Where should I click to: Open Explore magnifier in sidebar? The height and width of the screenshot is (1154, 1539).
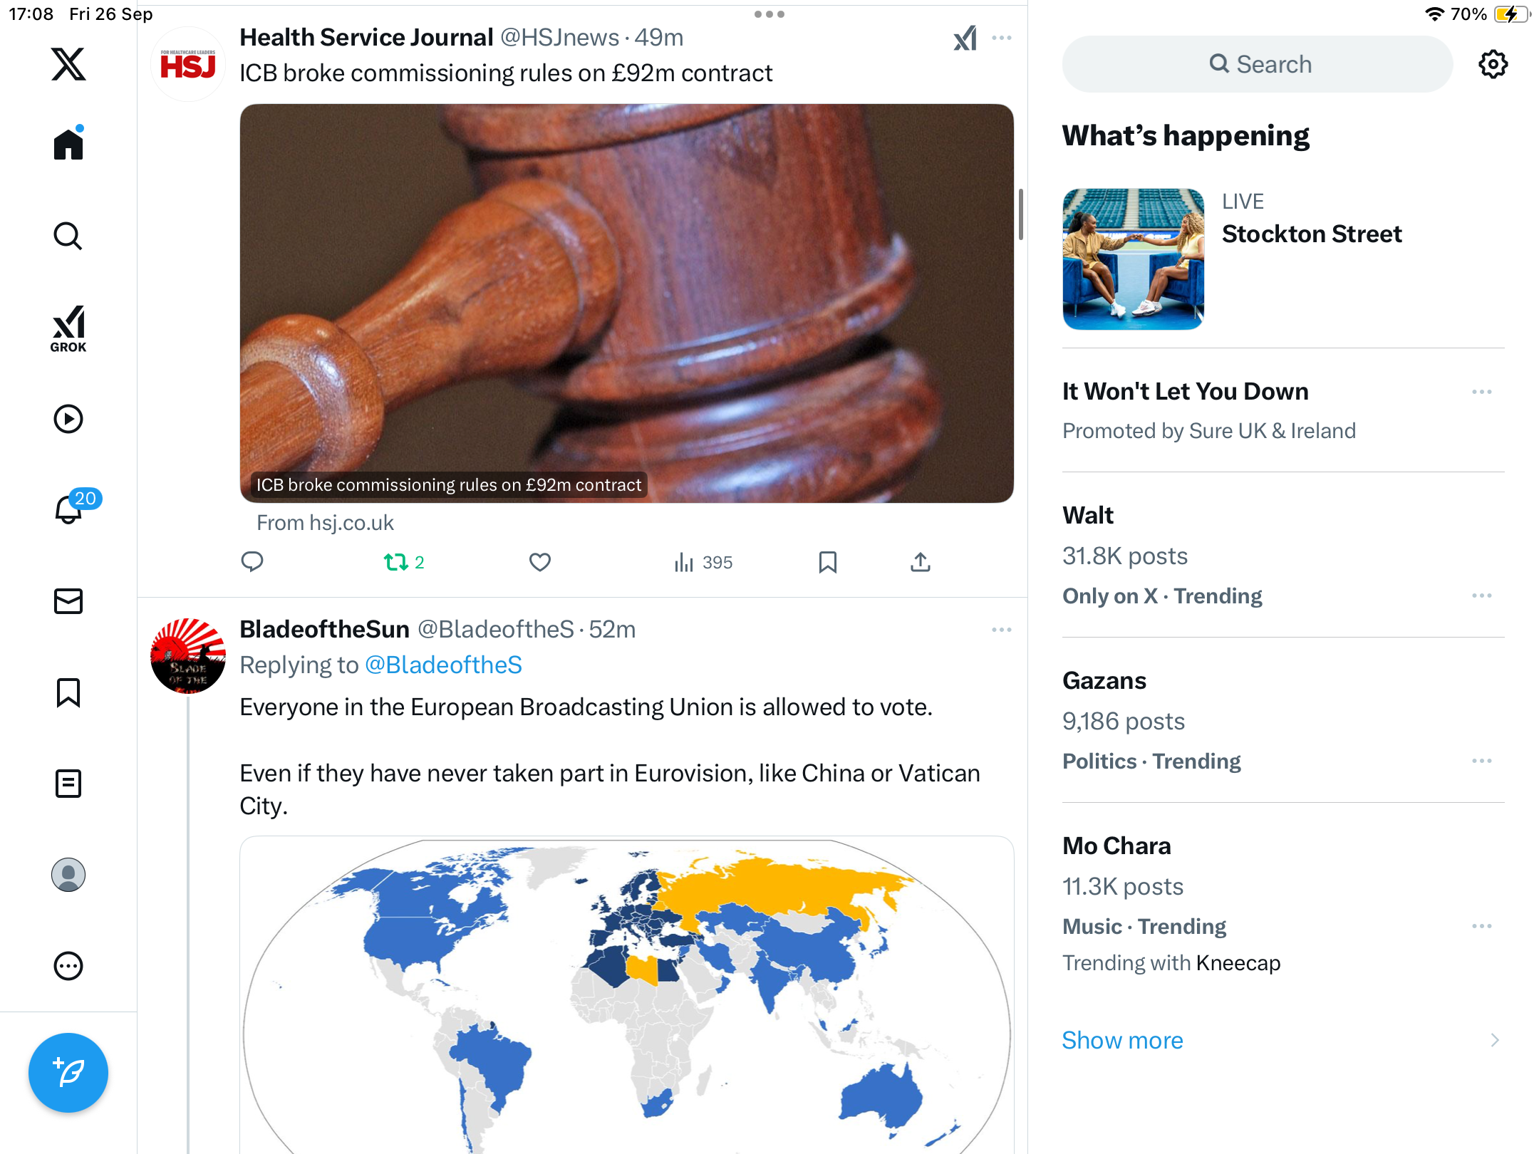tap(68, 236)
